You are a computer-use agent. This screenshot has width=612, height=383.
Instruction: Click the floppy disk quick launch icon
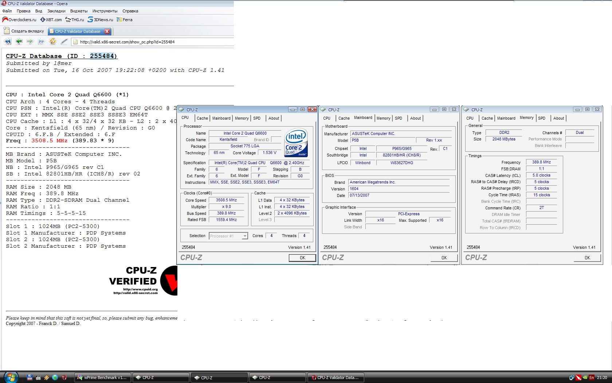[x=30, y=378]
